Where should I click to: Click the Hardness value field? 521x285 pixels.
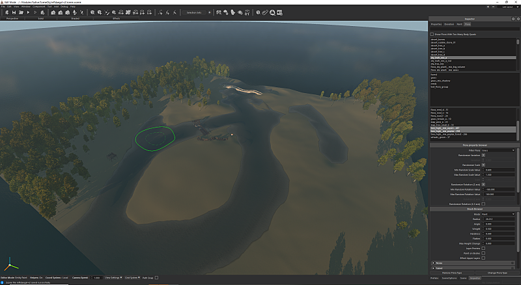(x=500, y=234)
